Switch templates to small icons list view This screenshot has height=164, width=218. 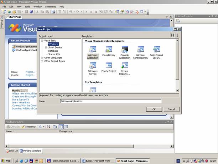pyautogui.click(x=177, y=35)
